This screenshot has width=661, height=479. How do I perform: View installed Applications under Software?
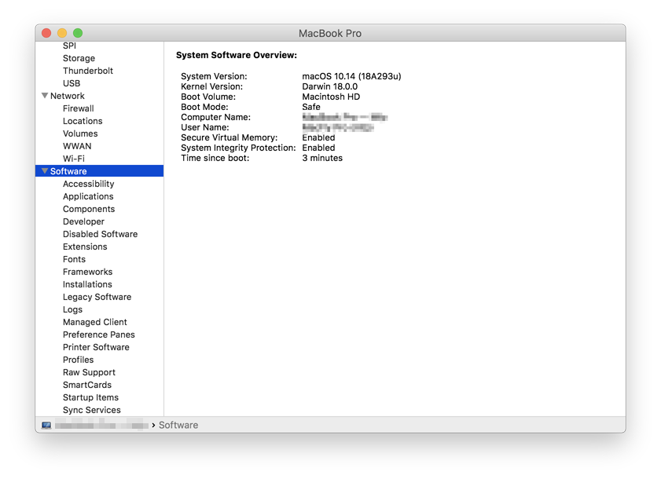[x=88, y=196]
